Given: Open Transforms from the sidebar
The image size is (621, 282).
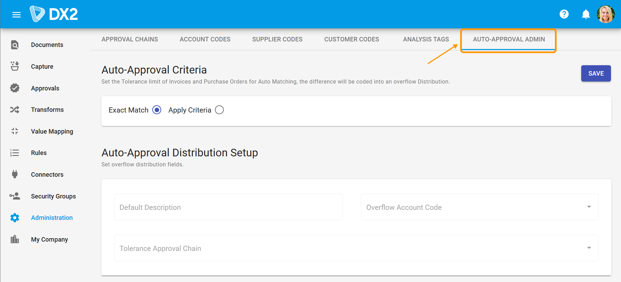Looking at the screenshot, I should coord(47,110).
